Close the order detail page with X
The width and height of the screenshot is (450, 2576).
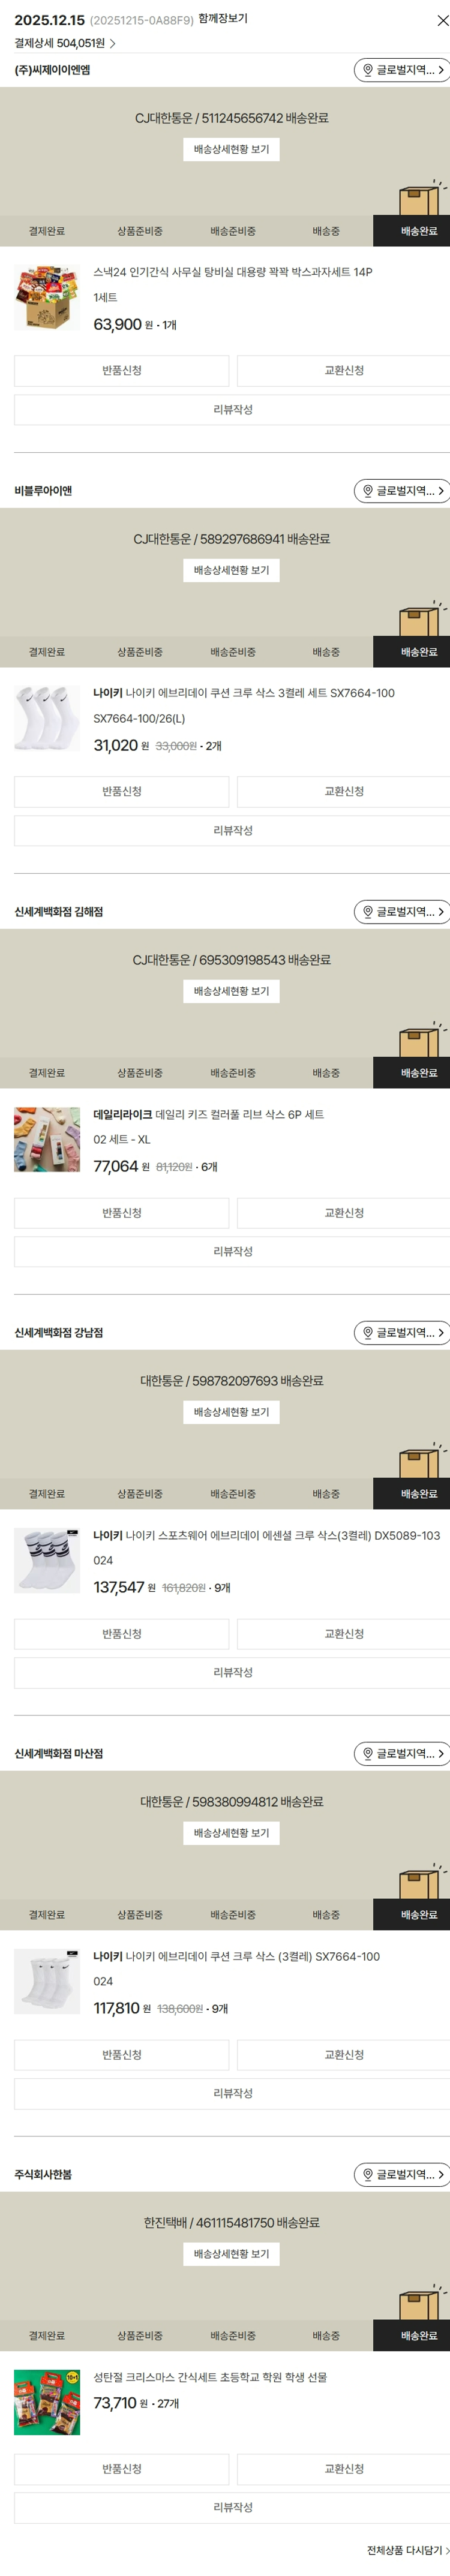point(442,20)
